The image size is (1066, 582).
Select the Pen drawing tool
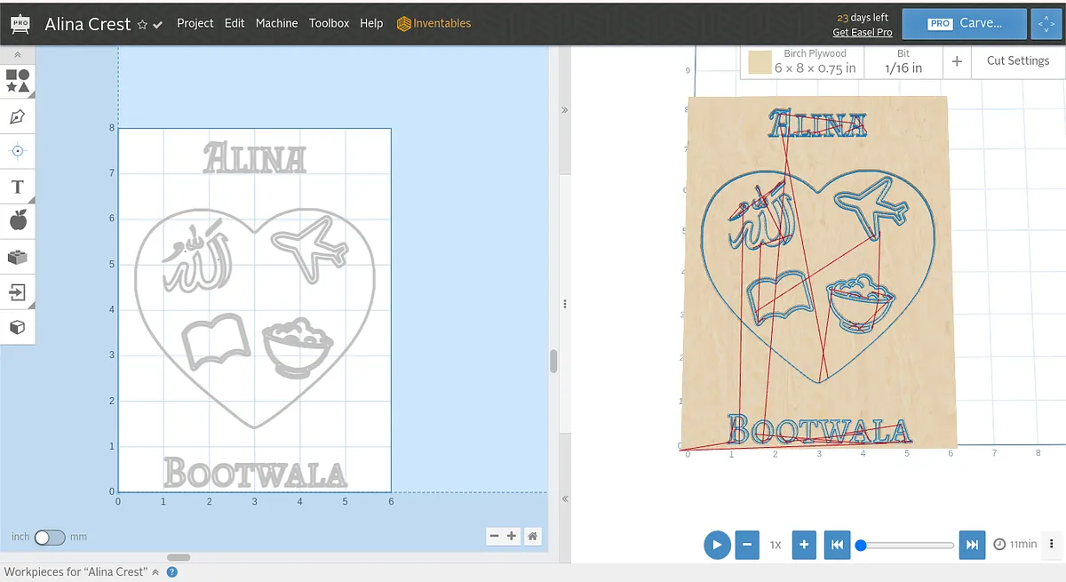pos(18,116)
